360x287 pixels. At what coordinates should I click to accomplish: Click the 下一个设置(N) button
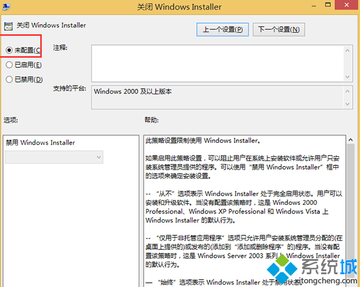279,29
